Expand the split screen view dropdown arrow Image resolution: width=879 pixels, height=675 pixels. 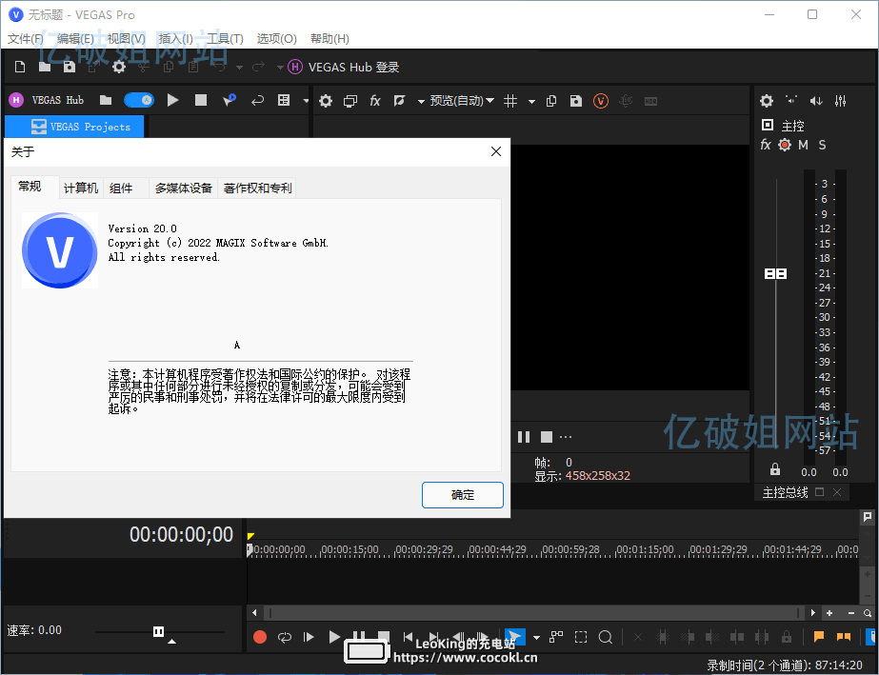421,102
